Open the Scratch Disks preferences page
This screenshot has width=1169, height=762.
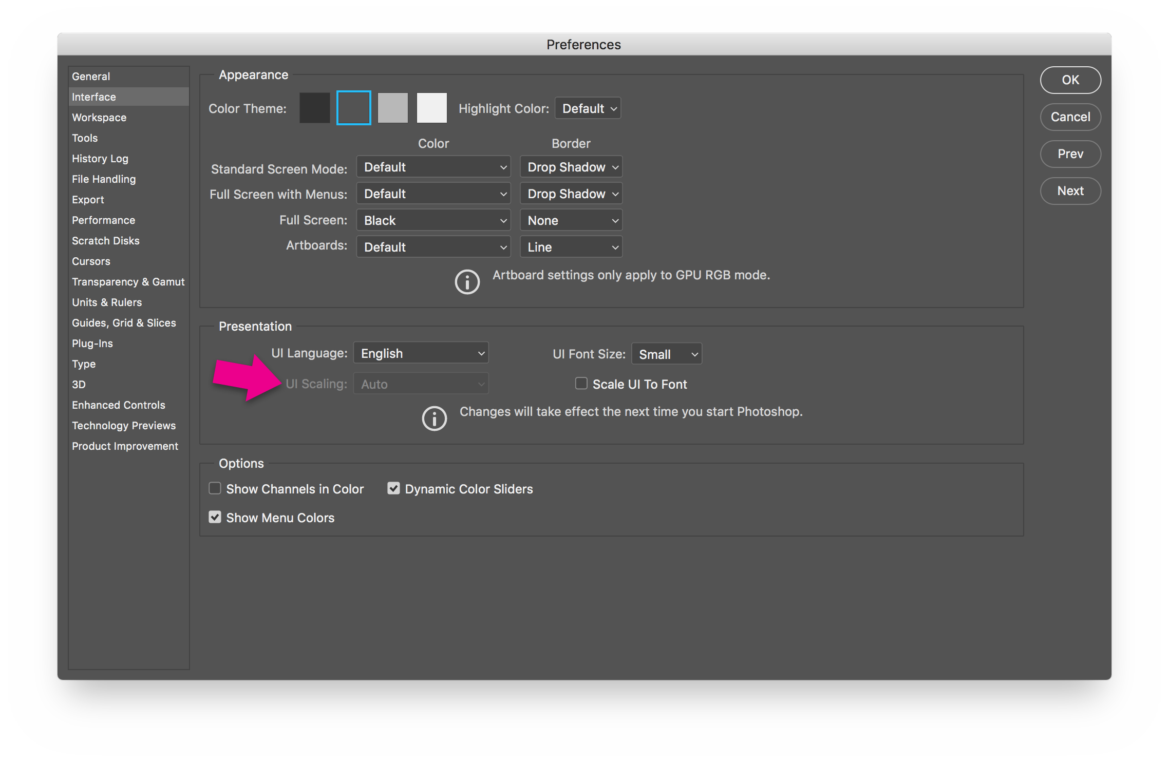click(x=105, y=240)
